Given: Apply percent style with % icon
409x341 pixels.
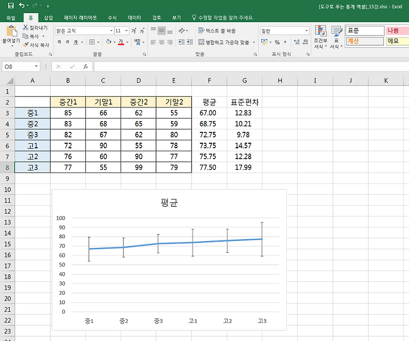Looking at the screenshot, I should click(x=277, y=42).
